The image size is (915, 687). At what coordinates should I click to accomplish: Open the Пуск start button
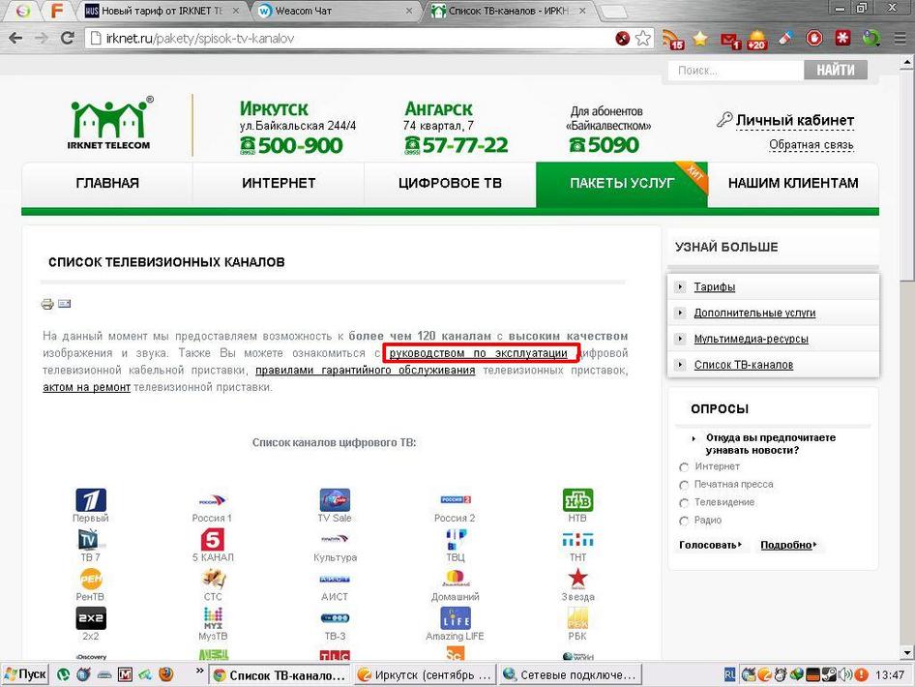click(25, 674)
